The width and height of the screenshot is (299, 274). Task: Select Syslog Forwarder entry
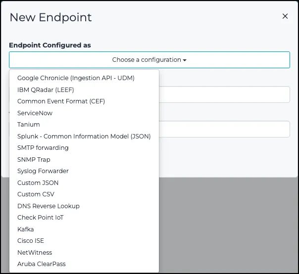(43, 171)
